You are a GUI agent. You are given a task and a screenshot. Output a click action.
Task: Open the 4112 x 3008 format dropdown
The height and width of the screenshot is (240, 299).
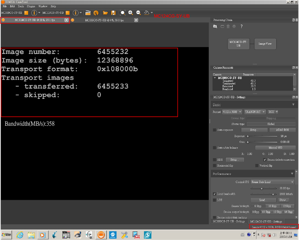232,112
